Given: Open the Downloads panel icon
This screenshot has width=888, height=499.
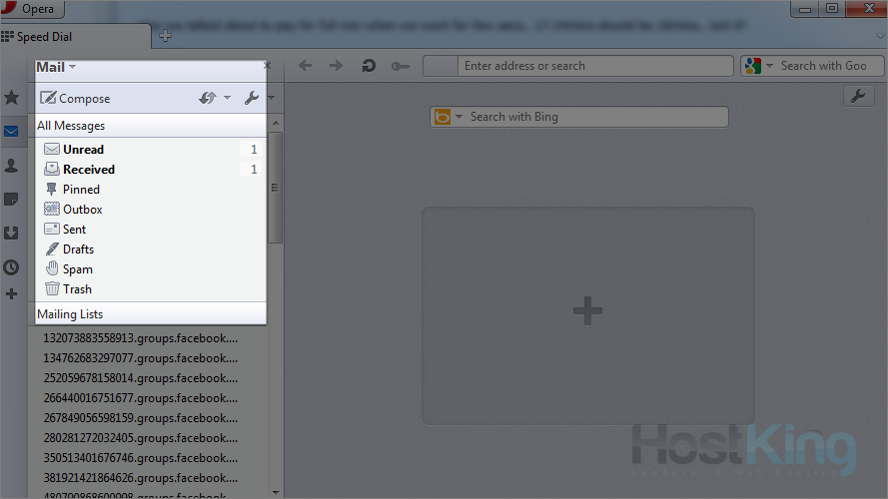Looking at the screenshot, I should tap(12, 234).
